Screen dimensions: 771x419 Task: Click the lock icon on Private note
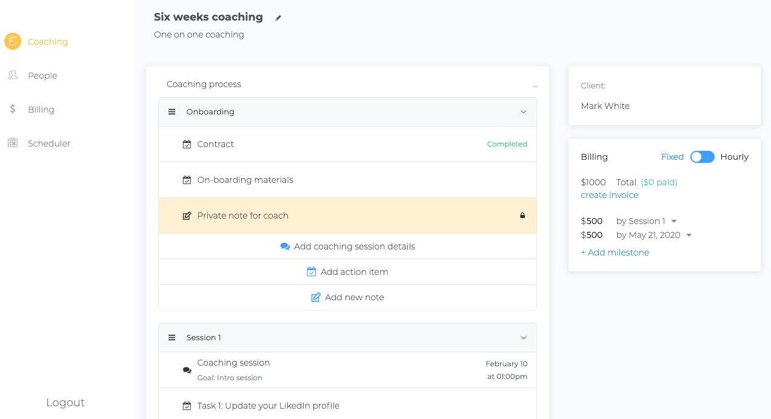[x=522, y=216]
